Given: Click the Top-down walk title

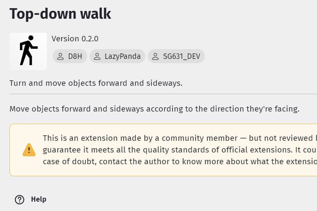Looking at the screenshot, I should pyautogui.click(x=60, y=14).
